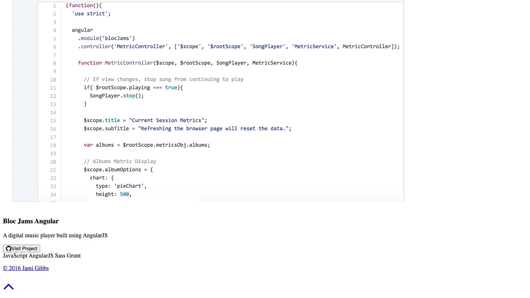The width and height of the screenshot is (530, 298).
Task: Click the '$scope.subTitle' code line
Action: pos(187,128)
